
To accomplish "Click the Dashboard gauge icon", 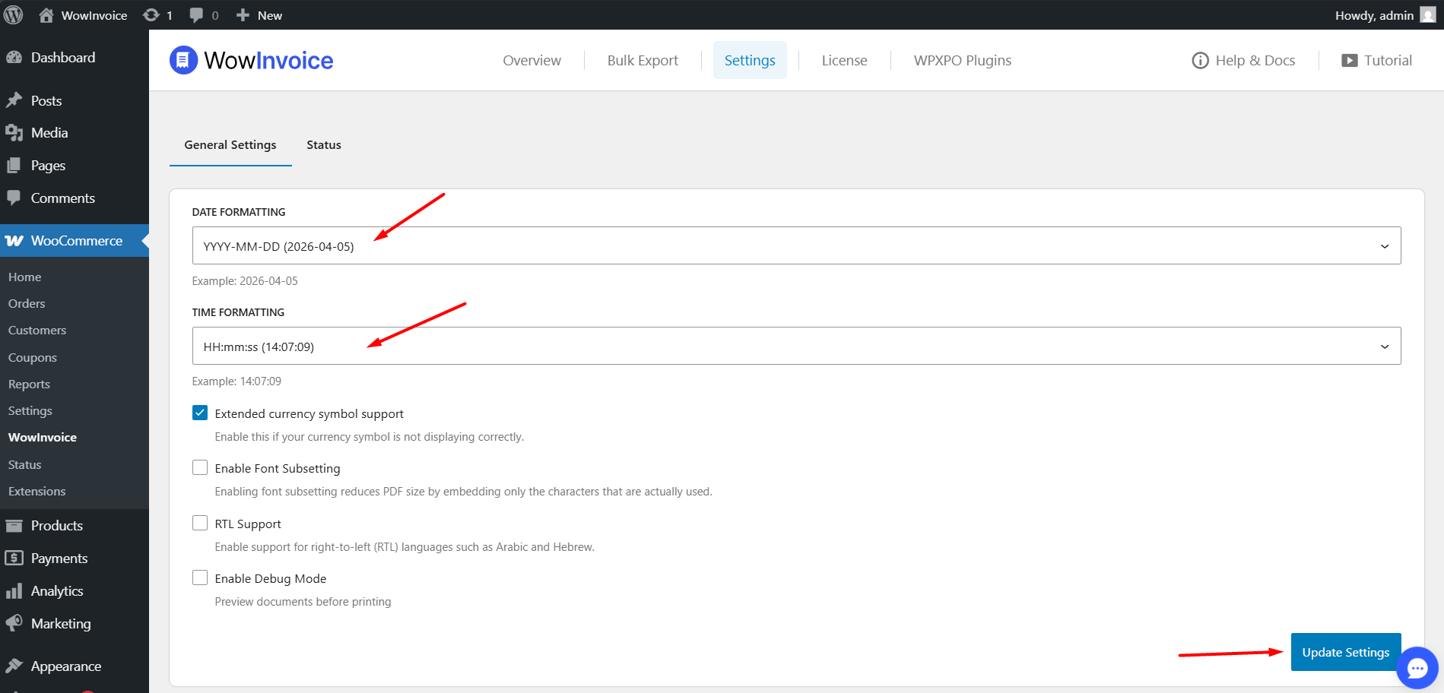I will pyautogui.click(x=14, y=58).
